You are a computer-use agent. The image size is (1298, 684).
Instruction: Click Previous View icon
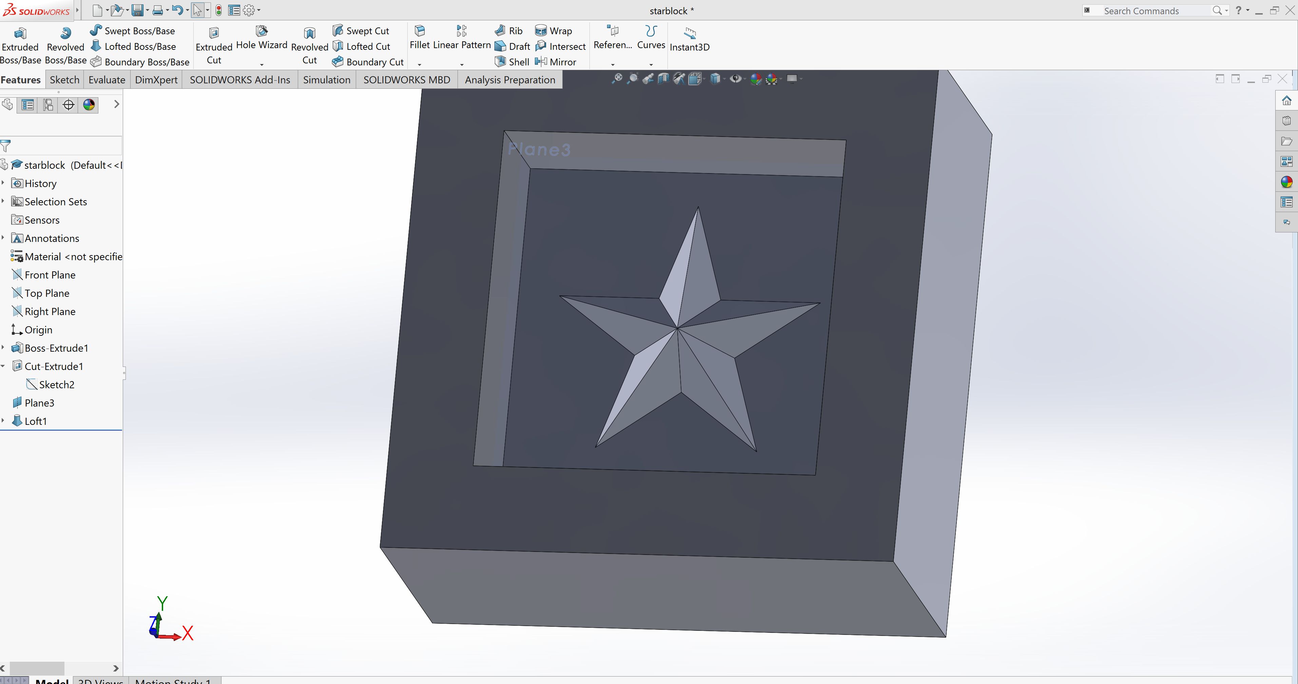648,79
